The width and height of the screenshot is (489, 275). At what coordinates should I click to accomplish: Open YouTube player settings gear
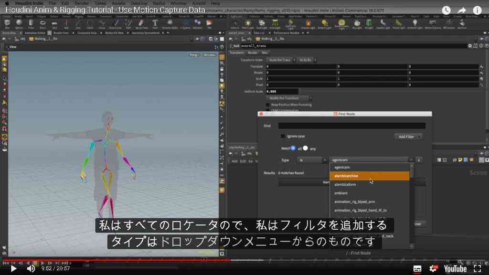pyautogui.click(x=433, y=268)
